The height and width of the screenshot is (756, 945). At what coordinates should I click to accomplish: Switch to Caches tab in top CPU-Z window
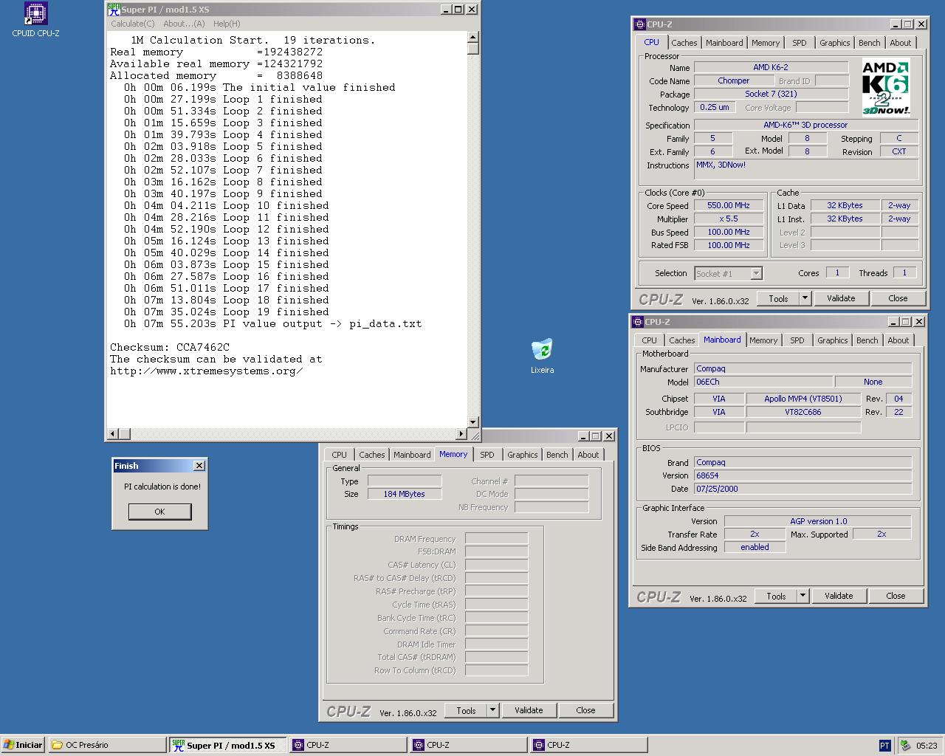[684, 43]
